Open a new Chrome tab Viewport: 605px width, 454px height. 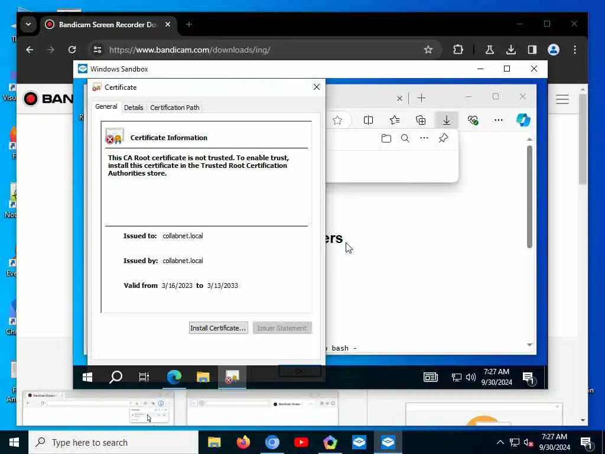click(188, 24)
